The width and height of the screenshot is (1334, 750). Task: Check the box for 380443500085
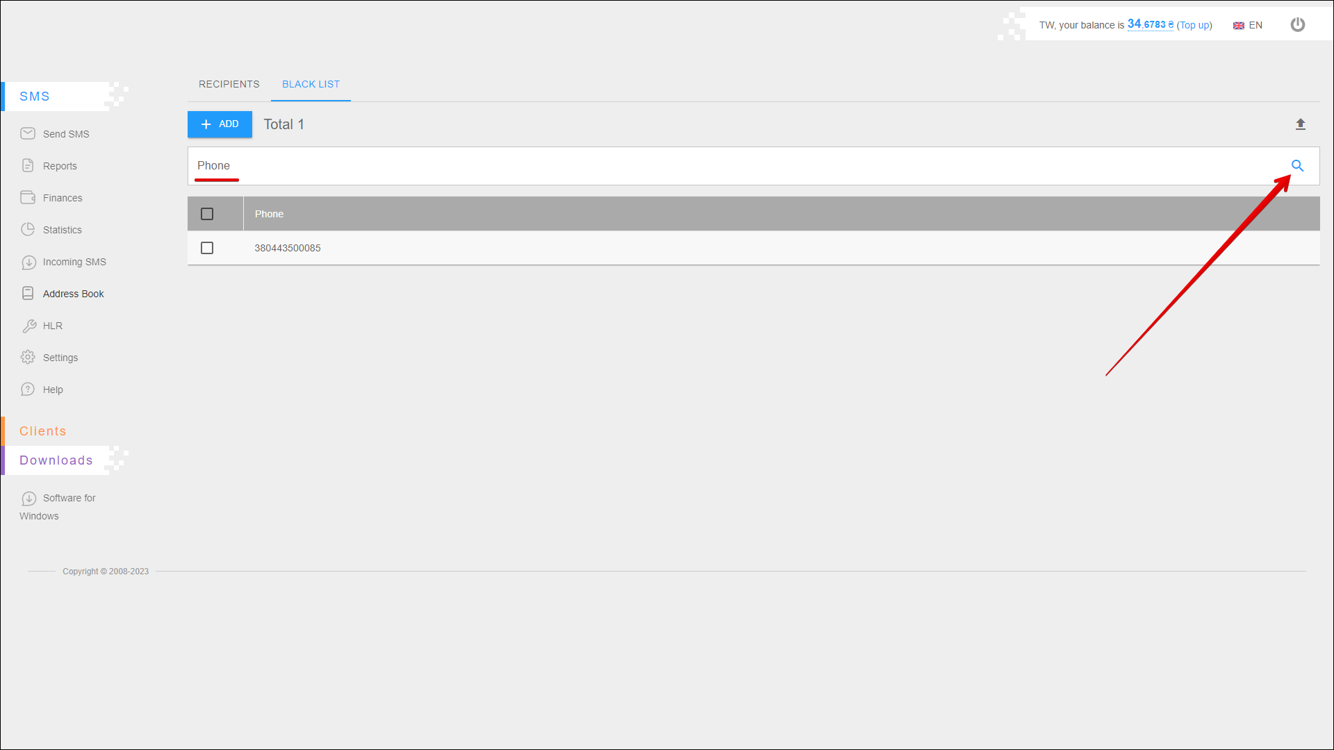[207, 248]
